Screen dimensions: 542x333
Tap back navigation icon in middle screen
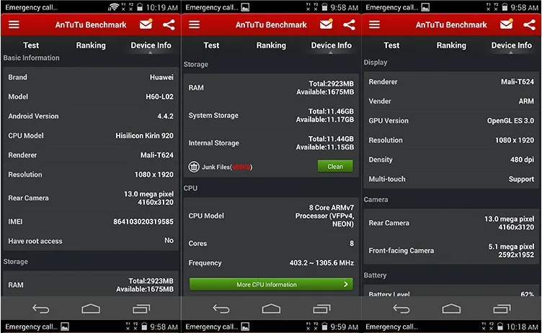point(221,309)
